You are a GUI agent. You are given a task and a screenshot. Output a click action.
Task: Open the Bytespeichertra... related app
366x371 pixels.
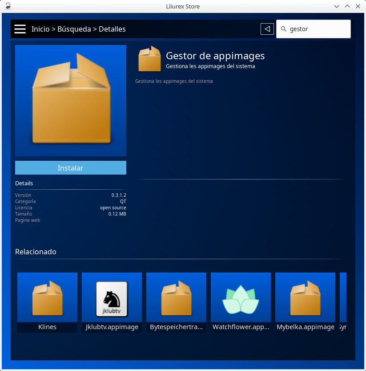[176, 302]
